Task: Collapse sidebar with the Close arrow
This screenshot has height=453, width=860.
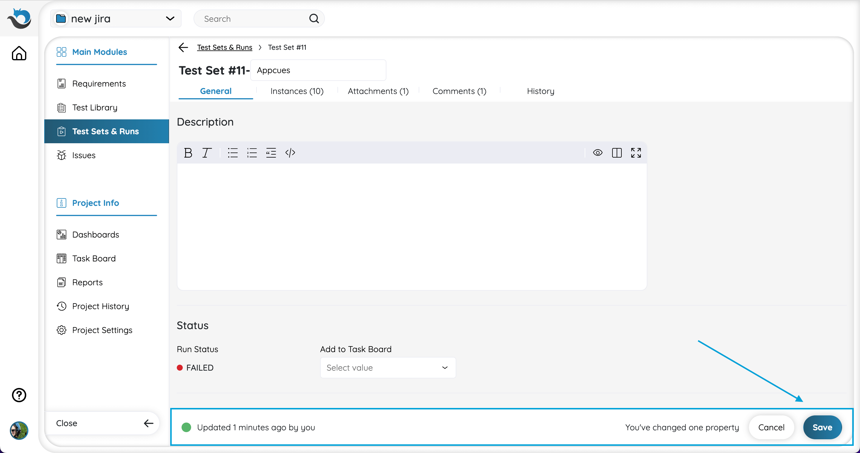Action: point(148,423)
